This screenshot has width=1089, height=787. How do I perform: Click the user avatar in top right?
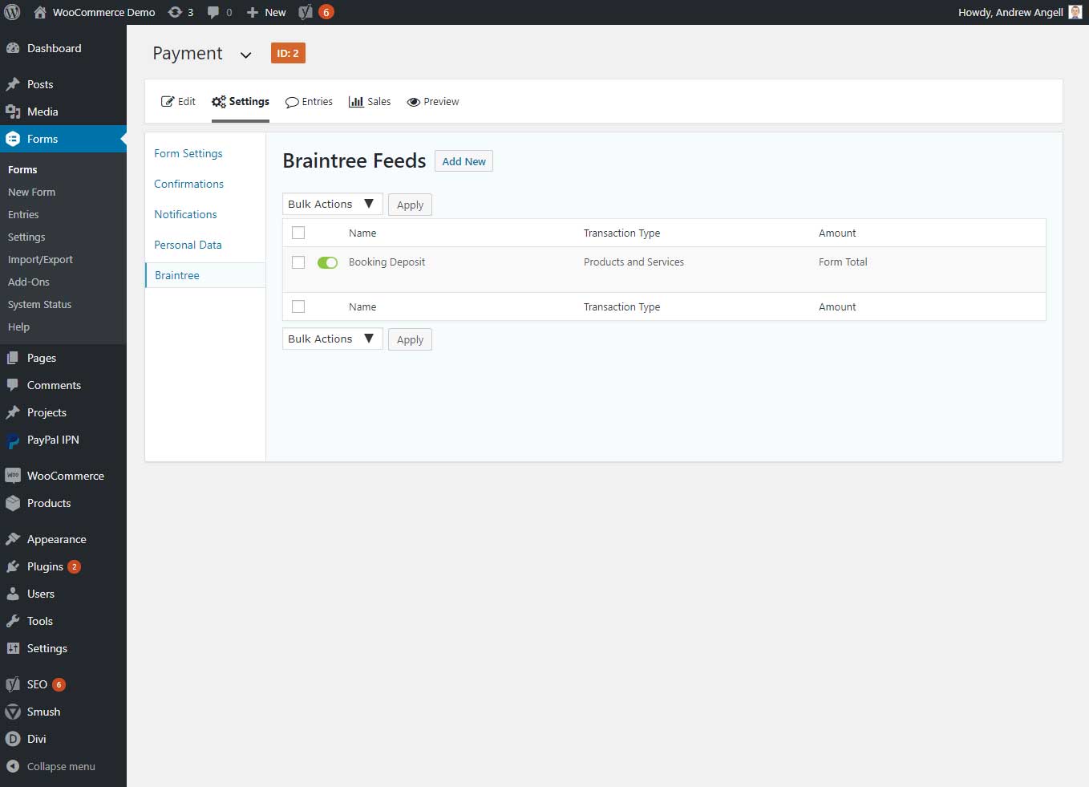[x=1075, y=12]
